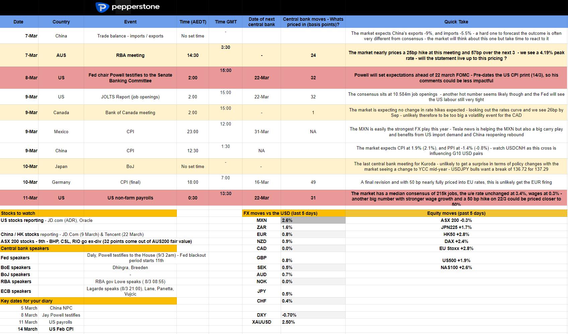Select the 'Fed speakers' row label

pyautogui.click(x=19, y=258)
